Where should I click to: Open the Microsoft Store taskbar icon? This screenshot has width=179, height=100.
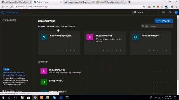[x=29, y=97]
